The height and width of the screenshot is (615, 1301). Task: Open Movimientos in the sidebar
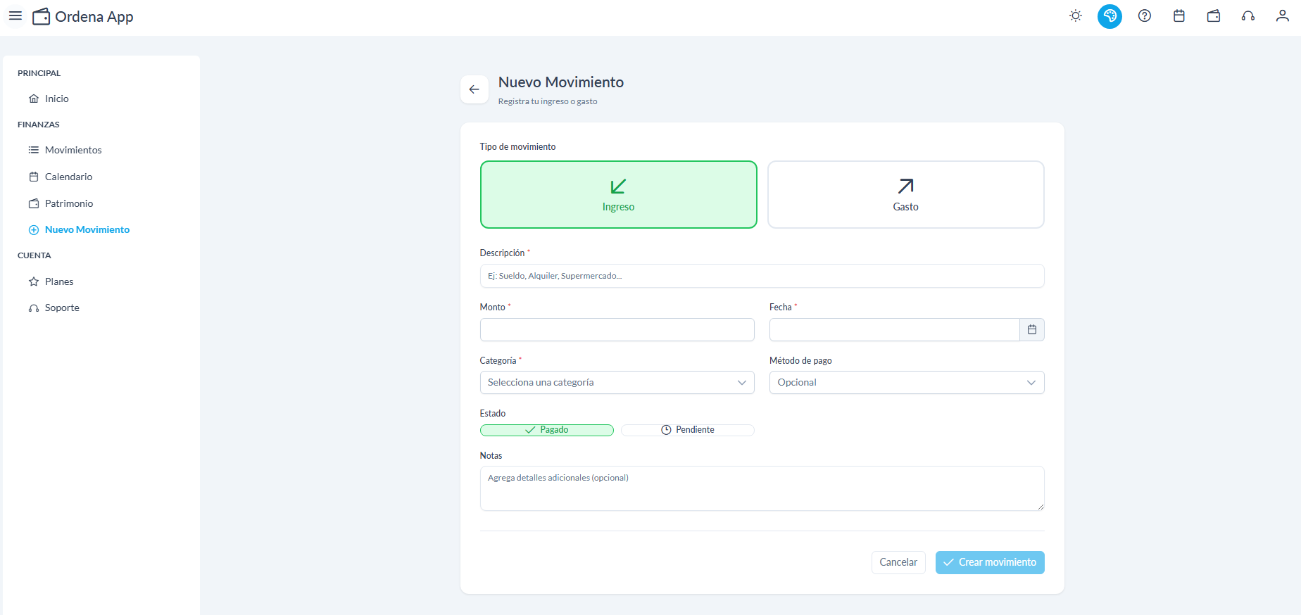click(73, 150)
